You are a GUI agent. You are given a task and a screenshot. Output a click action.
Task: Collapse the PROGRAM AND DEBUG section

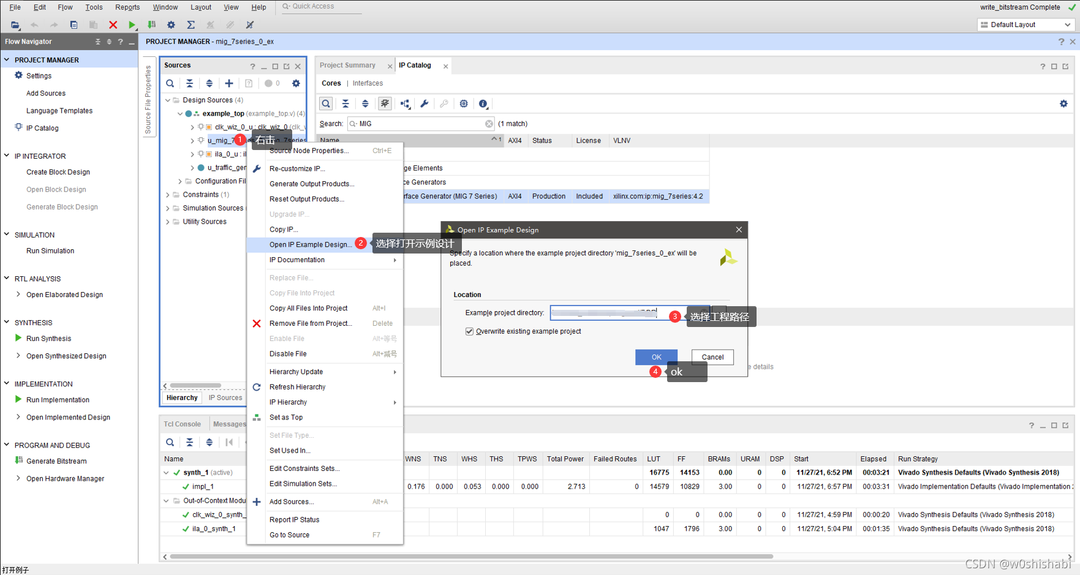point(7,445)
